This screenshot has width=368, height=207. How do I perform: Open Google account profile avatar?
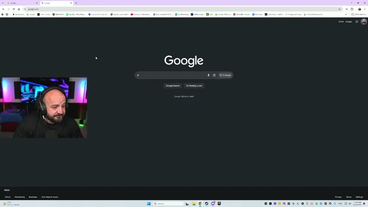[x=364, y=22]
